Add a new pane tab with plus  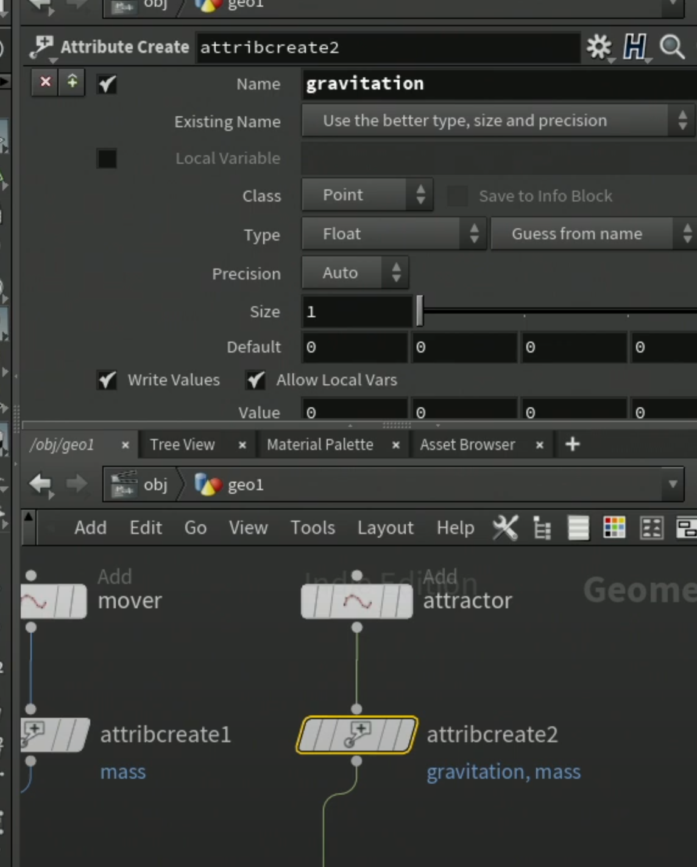572,444
